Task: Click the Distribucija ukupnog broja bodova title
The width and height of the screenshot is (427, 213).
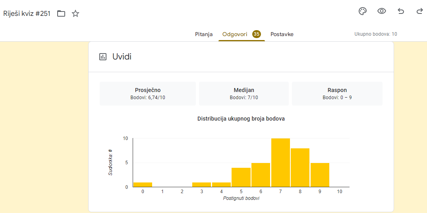Action: click(x=241, y=119)
